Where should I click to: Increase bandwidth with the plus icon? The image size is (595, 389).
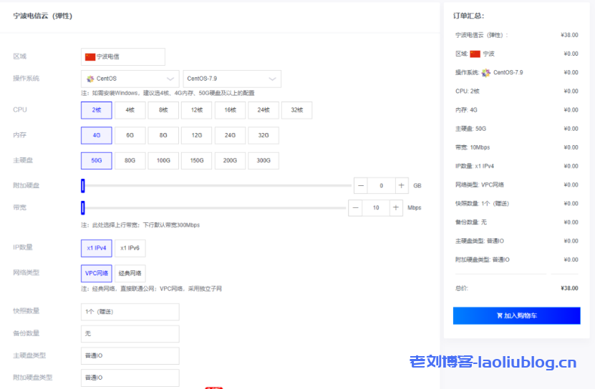396,207
